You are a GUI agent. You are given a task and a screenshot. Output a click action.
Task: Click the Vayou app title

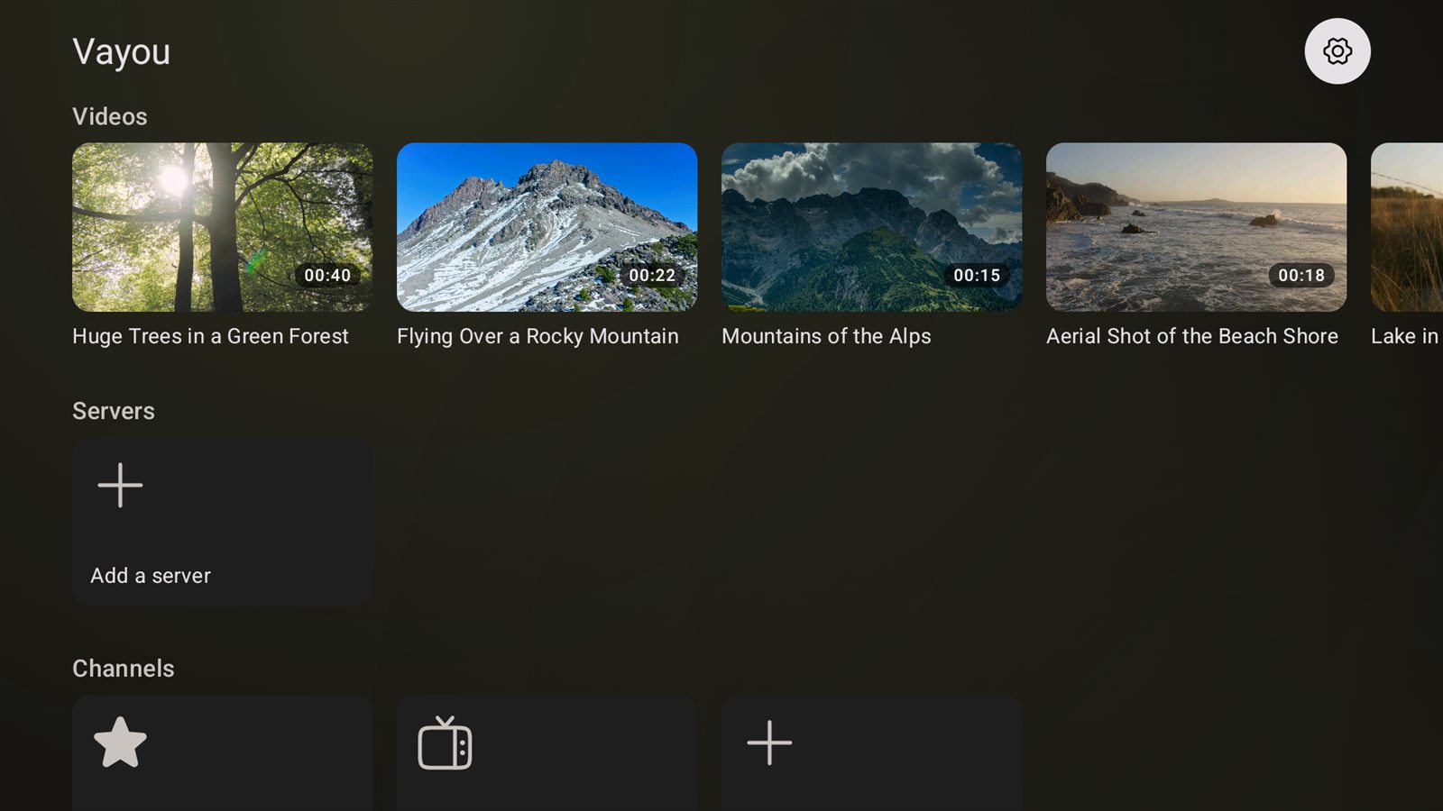[x=121, y=52]
